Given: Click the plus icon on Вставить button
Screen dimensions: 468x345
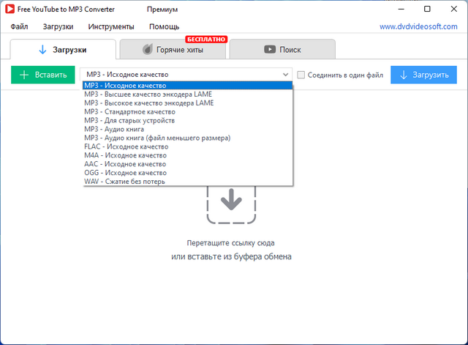Looking at the screenshot, I should pyautogui.click(x=24, y=75).
